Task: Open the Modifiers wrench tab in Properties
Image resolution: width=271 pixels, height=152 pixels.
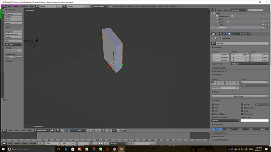Action: tap(235, 34)
